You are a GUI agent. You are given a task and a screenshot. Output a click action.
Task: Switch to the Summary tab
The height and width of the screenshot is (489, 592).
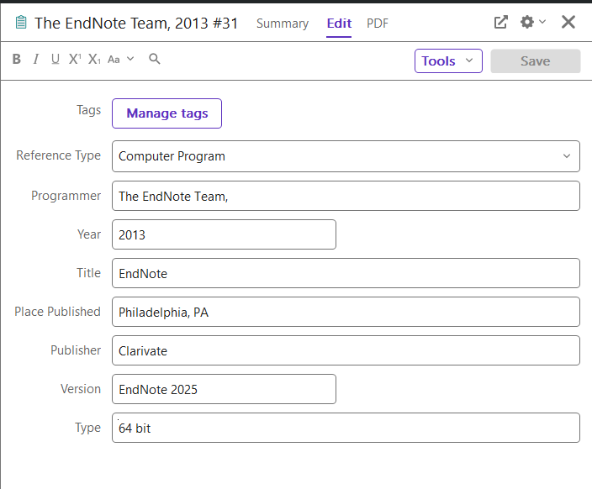283,24
